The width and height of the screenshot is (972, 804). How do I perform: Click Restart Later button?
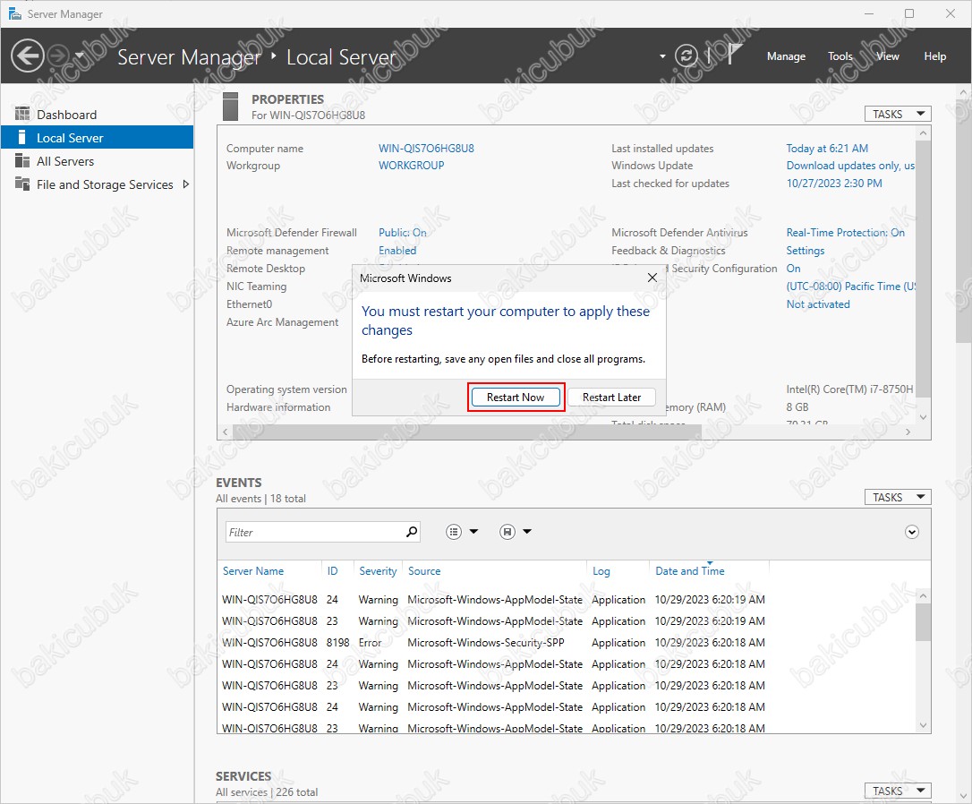(x=611, y=398)
